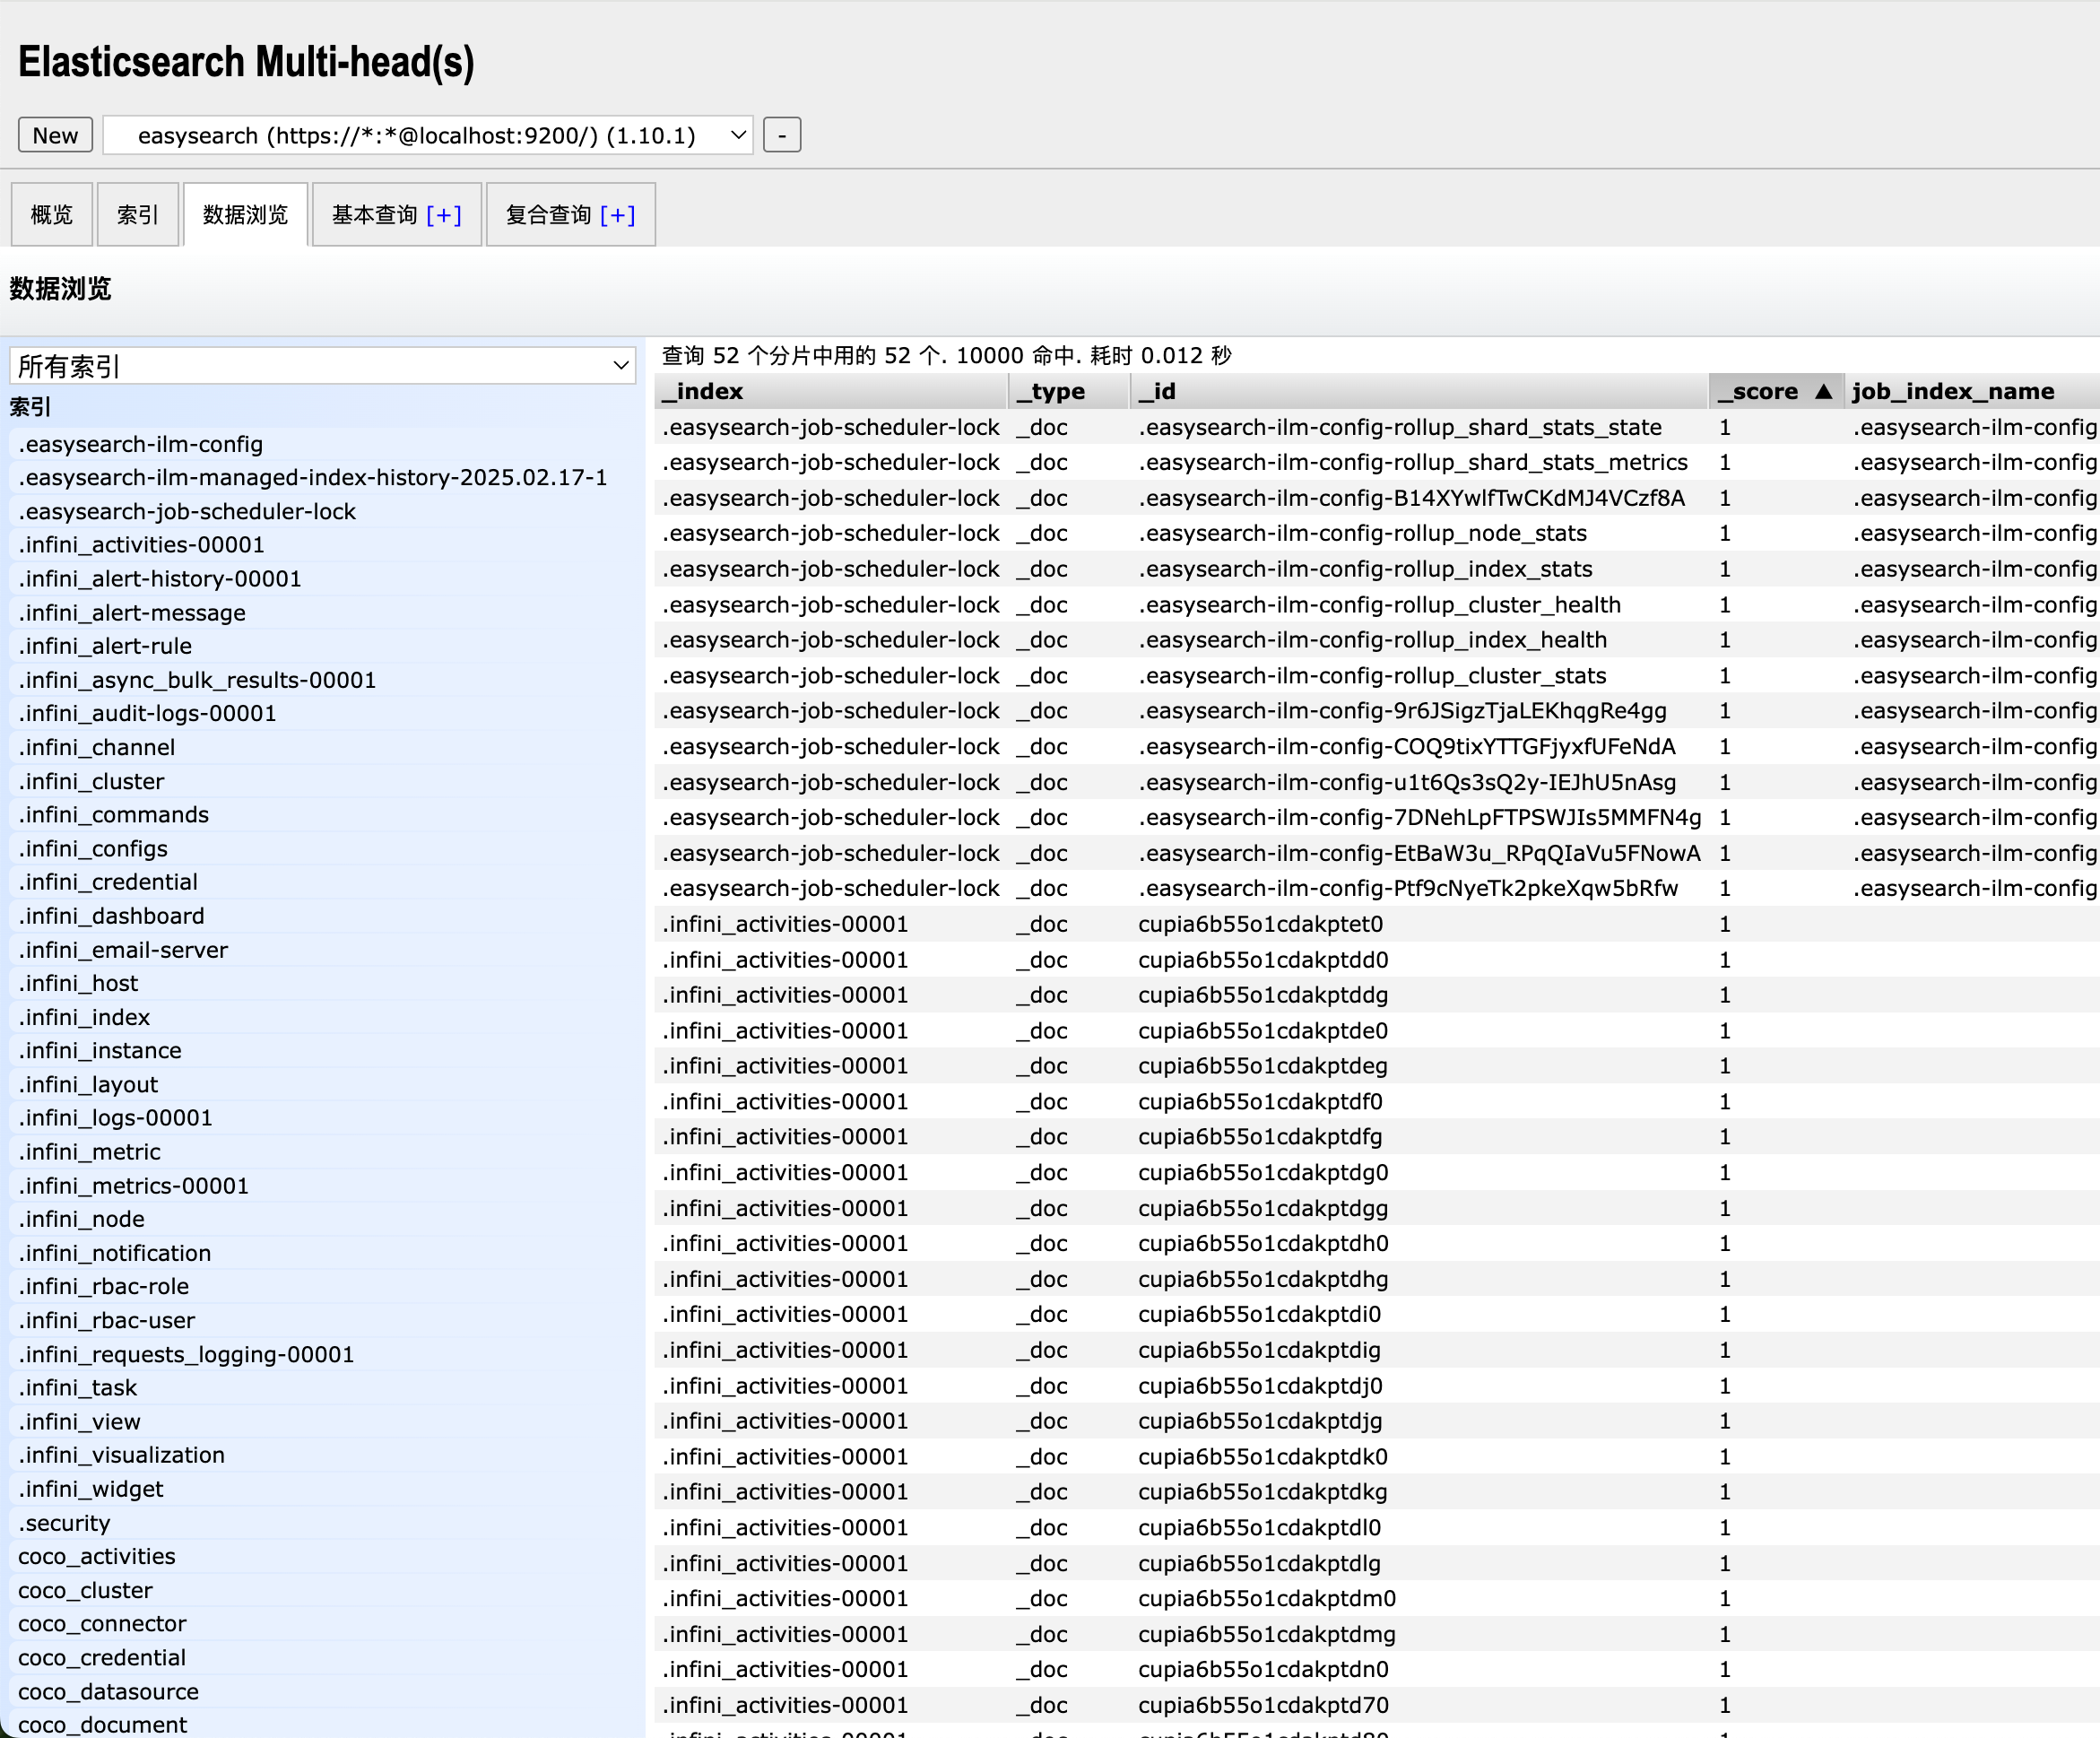Select coco_connector index
Viewport: 2100px width, 1738px height.
tap(322, 1624)
